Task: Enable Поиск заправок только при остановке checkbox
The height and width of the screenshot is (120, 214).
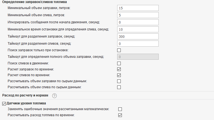Action: (119, 50)
